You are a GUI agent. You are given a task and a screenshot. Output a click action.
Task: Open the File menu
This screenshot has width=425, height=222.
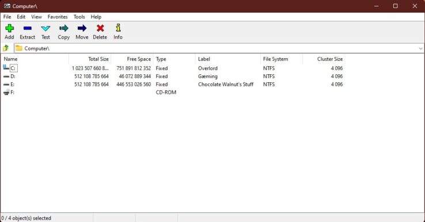[7, 17]
